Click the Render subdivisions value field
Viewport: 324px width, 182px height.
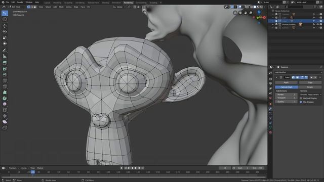[x=286, y=95]
